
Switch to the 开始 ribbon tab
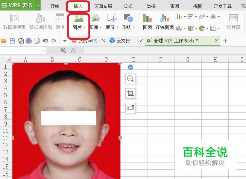point(55,6)
